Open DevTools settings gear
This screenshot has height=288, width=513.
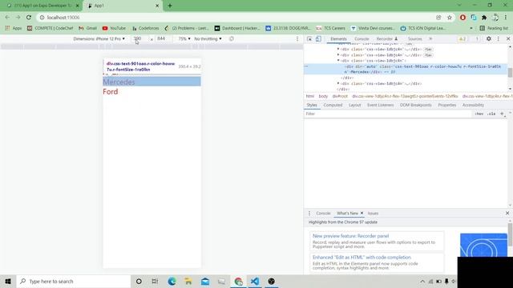coord(488,38)
